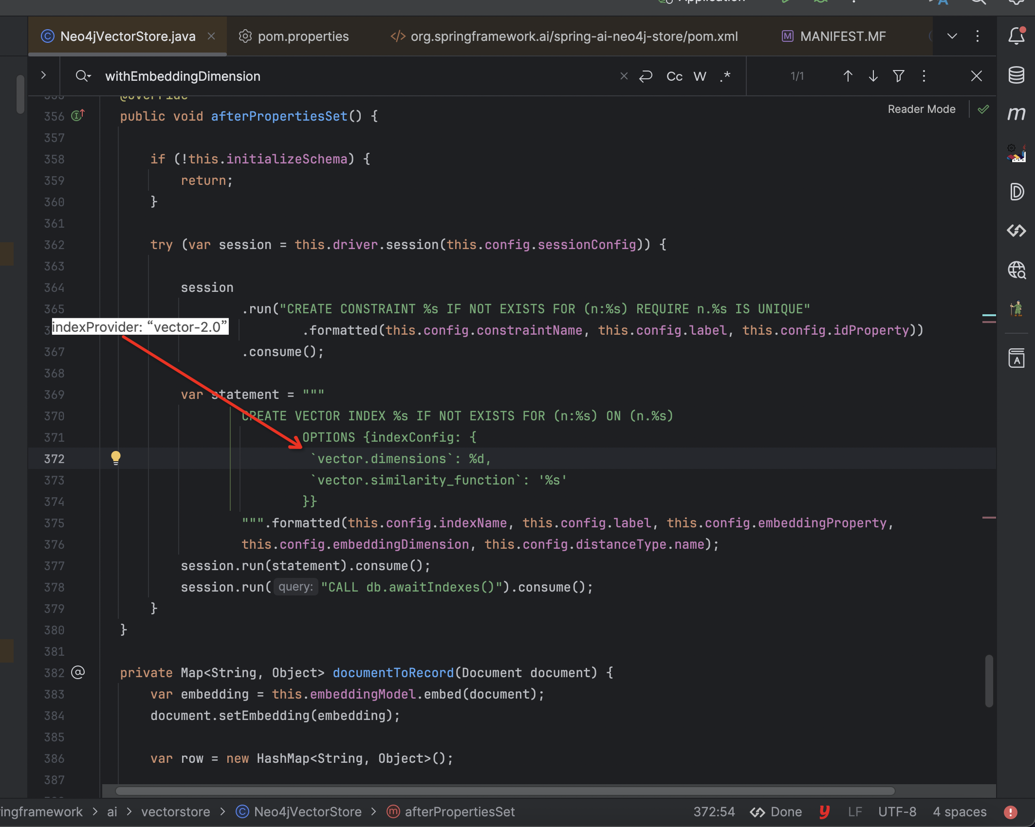The height and width of the screenshot is (827, 1035).
Task: Insert new line in search field
Action: tap(646, 76)
